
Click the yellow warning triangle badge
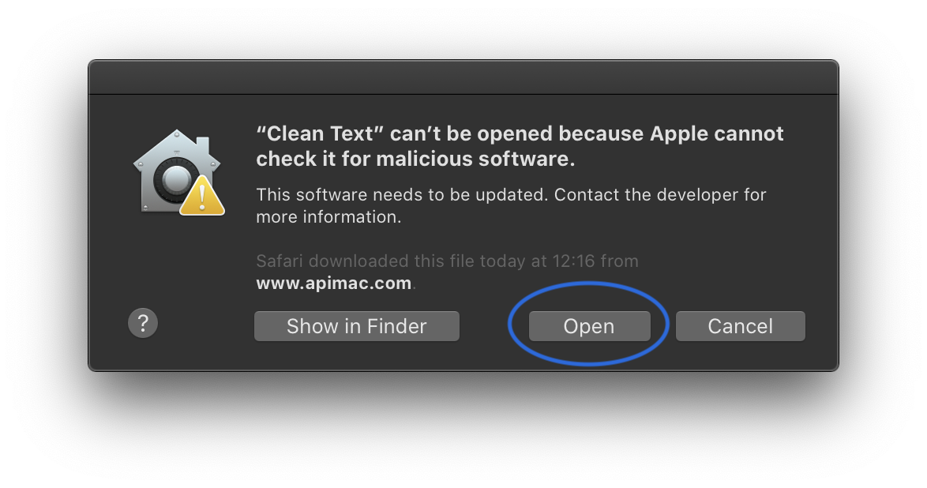click(x=202, y=197)
